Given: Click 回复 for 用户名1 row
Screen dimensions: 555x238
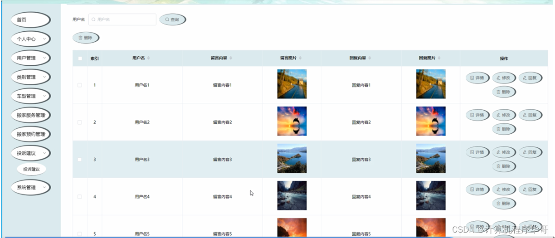Looking at the screenshot, I should click(x=530, y=78).
